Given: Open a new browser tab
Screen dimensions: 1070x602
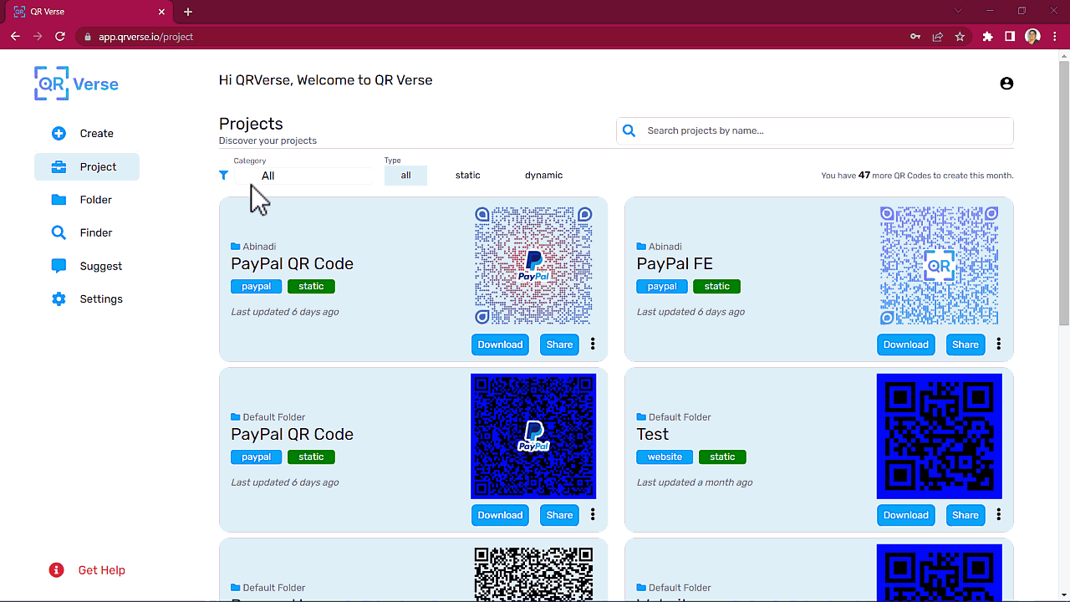Looking at the screenshot, I should coord(188,12).
